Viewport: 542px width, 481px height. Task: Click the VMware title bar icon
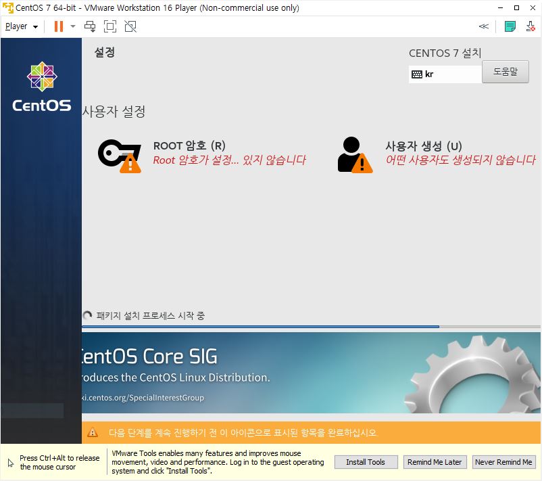(7, 7)
